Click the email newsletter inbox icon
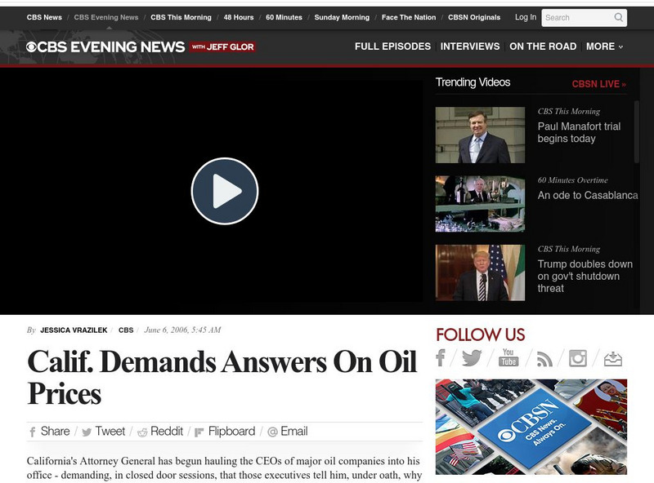The width and height of the screenshot is (654, 483). tap(611, 357)
